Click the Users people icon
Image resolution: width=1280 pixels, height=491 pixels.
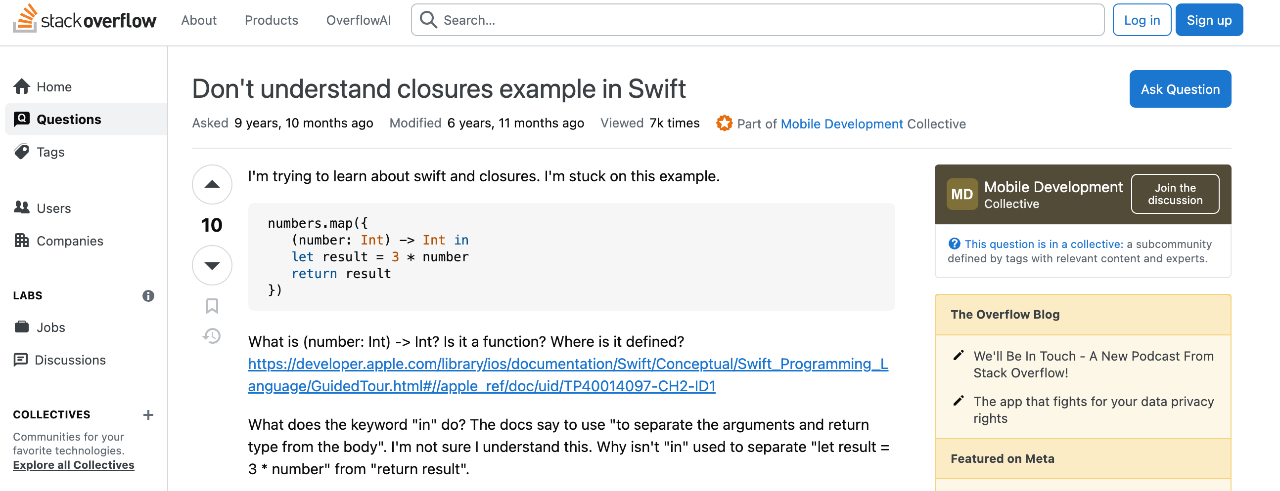21,207
